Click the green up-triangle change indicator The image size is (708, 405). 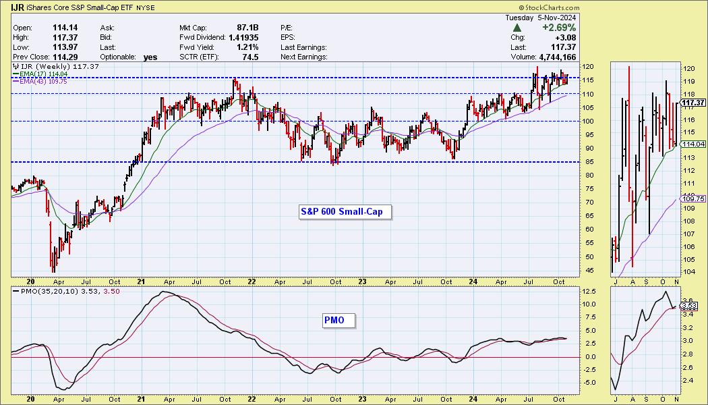tap(517, 28)
